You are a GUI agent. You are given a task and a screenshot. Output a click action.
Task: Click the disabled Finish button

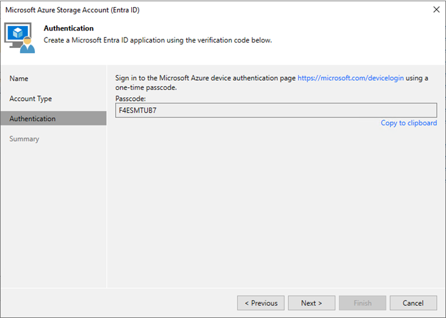pos(363,303)
